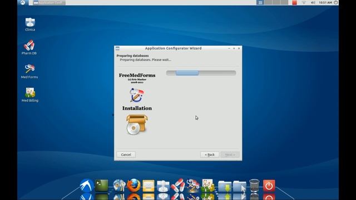Click the red recording indicator in panel
This screenshot has height=200, width=356.
tap(294, 3)
